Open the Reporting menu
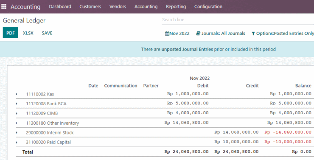The height and width of the screenshot is (160, 314). click(176, 7)
